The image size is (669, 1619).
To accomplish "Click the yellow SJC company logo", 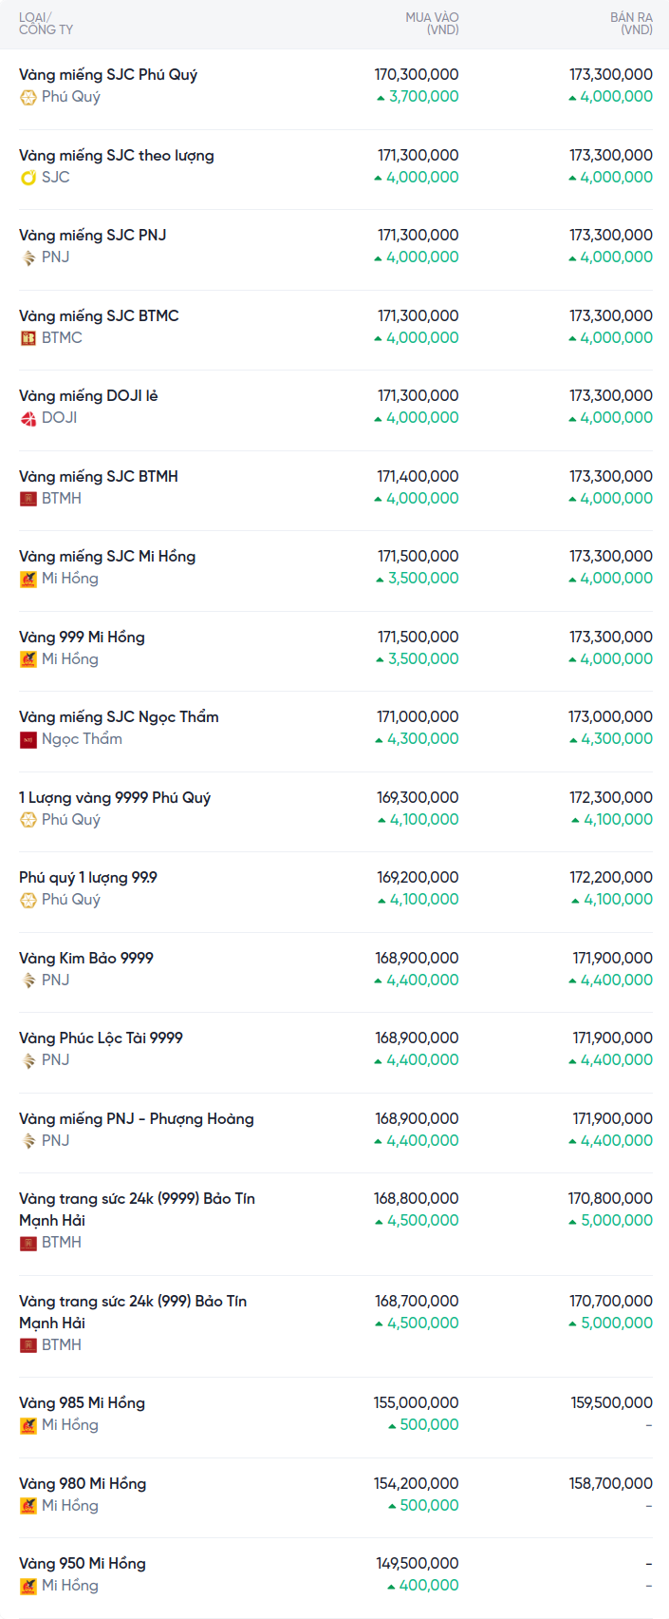I will [x=28, y=178].
